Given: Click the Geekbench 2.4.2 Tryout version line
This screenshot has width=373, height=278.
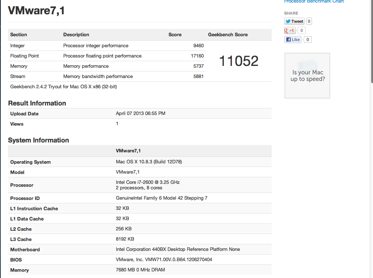Looking at the screenshot, I should (64, 87).
